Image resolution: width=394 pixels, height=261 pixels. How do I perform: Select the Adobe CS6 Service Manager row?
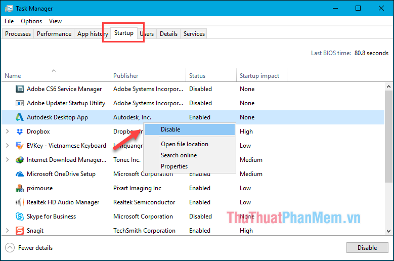(x=193, y=89)
